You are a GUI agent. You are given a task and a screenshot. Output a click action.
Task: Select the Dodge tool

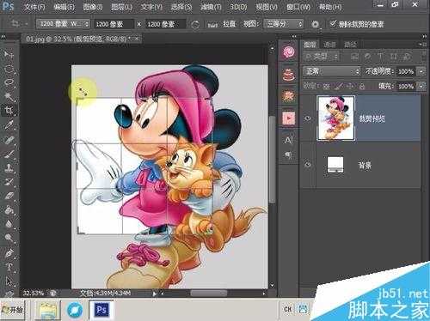click(9, 238)
